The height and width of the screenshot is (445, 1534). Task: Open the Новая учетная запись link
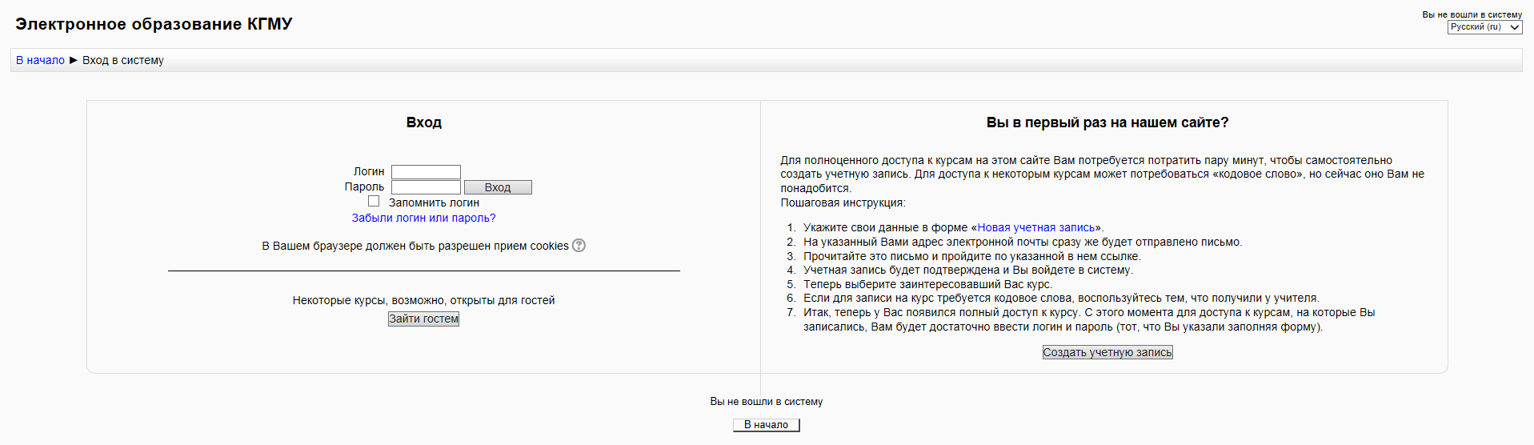1036,227
